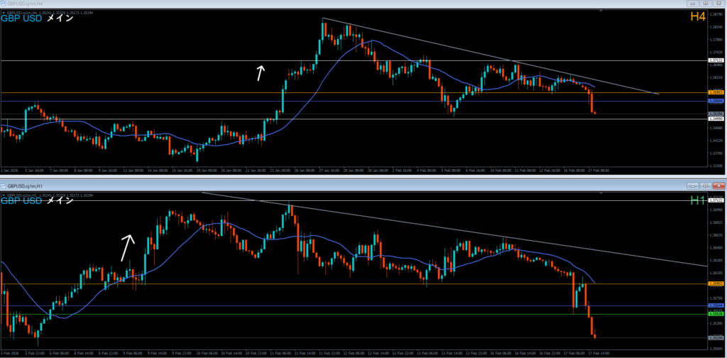The image size is (727, 358).
Task: Click the green H1 timeframe label
Action: coord(697,201)
